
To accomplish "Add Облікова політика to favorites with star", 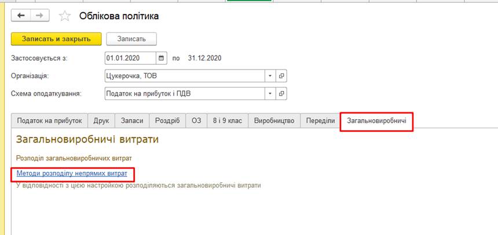I will point(65,16).
